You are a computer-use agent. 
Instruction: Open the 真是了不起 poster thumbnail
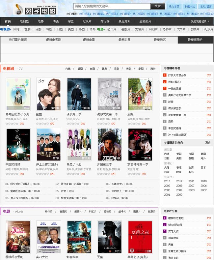[x=79, y=144]
